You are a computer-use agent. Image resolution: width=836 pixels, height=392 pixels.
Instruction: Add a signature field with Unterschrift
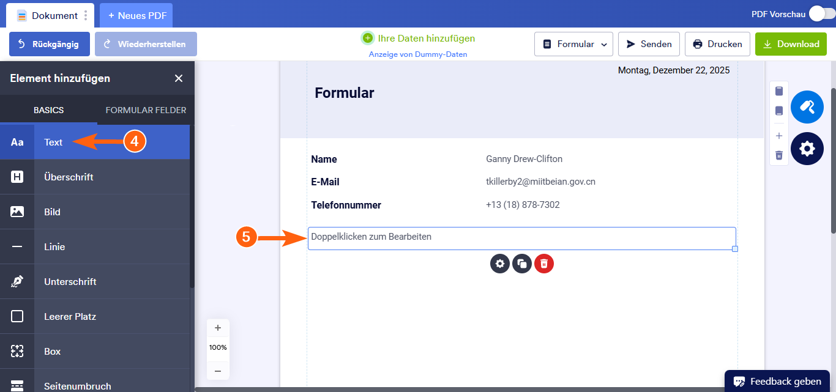tap(69, 281)
